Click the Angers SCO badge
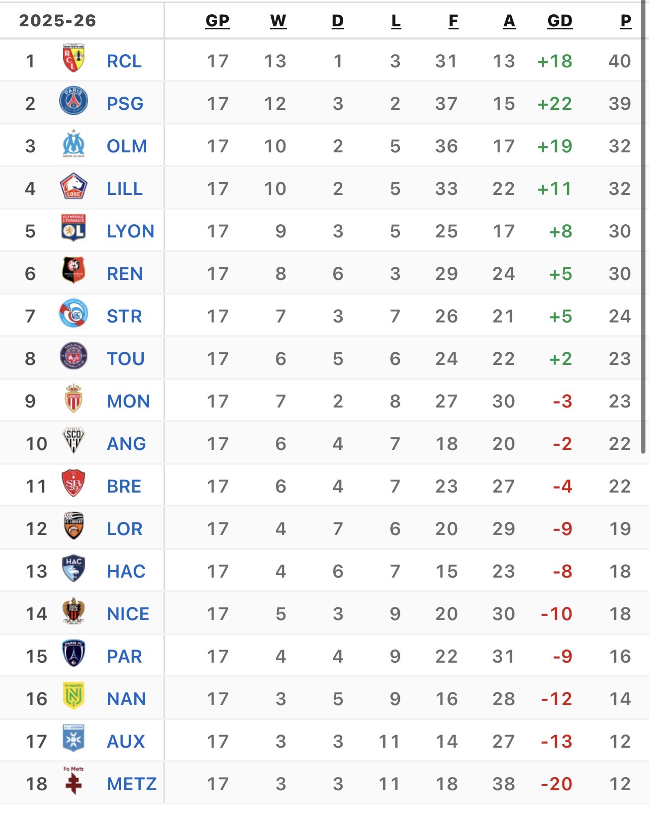 [x=73, y=441]
